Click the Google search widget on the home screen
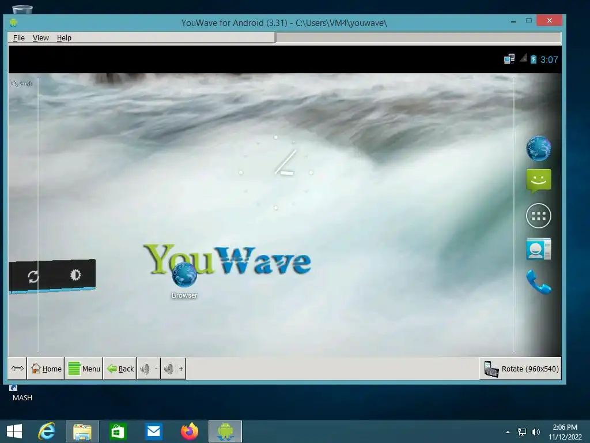This screenshot has height=443, width=590. (22, 83)
